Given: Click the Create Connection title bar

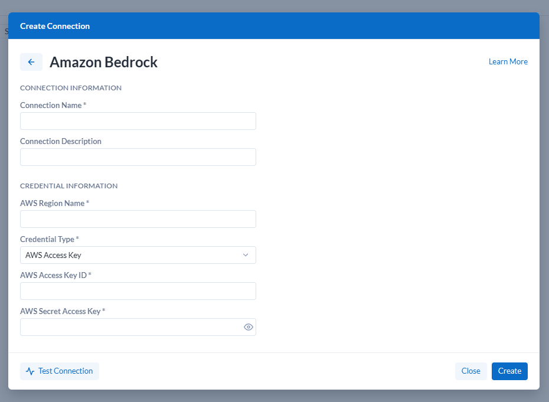Looking at the screenshot, I should coord(274,26).
